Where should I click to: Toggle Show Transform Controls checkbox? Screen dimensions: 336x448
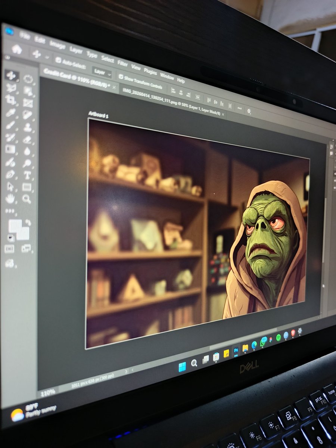pyautogui.click(x=121, y=77)
